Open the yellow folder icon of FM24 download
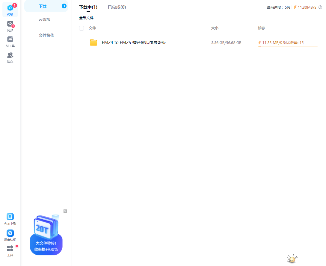 click(x=93, y=42)
